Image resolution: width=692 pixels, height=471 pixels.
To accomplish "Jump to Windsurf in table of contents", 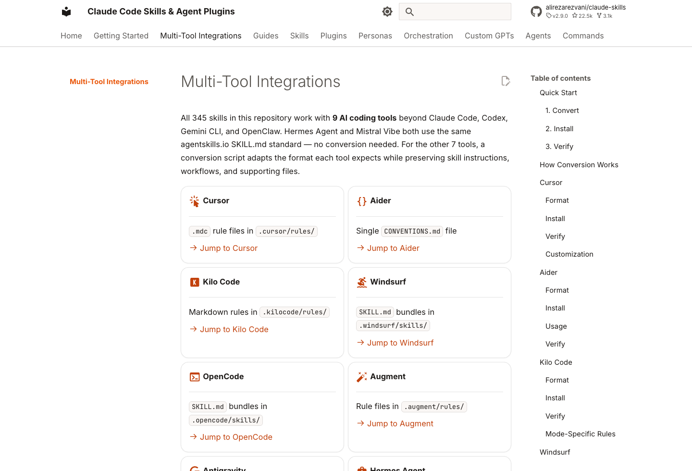I will 555,452.
